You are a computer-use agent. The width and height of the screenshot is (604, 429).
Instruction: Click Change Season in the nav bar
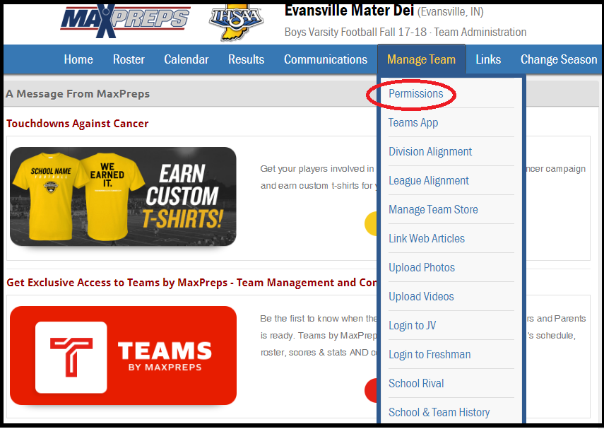coord(558,59)
